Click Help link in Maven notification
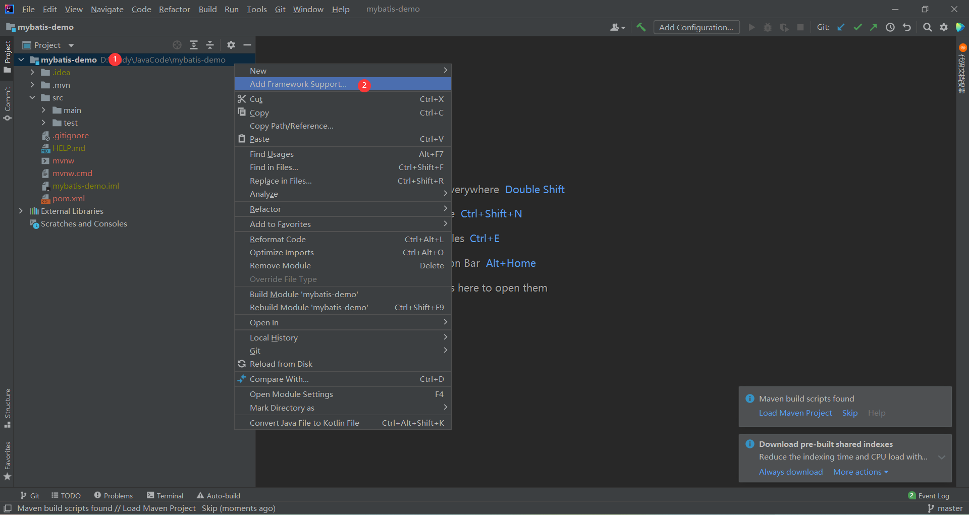Screen dimensions: 969x515 click(877, 413)
